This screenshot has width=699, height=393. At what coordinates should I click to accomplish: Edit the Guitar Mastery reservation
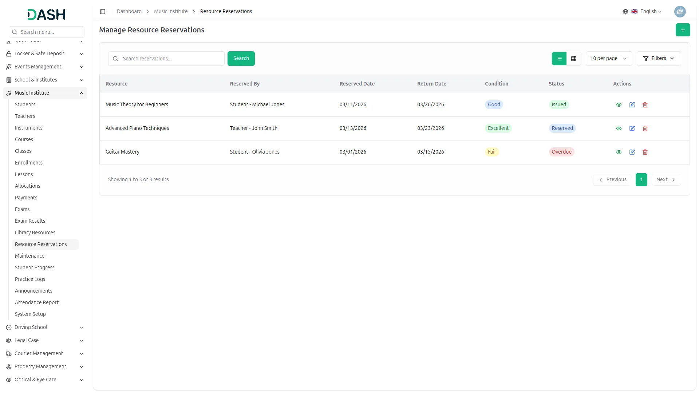coord(632,152)
